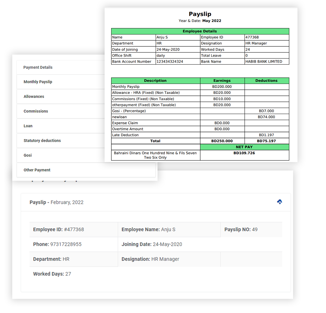This screenshot has width=326, height=313.
Task: Open the Monthly Payslip accordion panel
Action: (38, 82)
